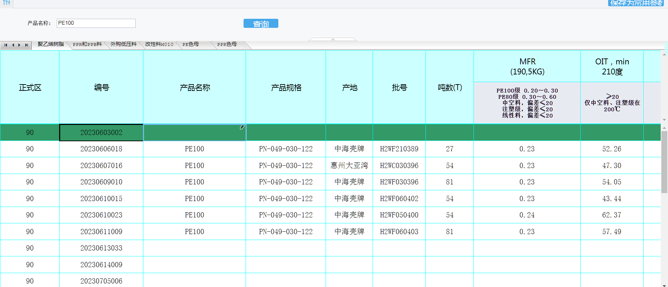Click batch number H2WF030396
Screen dimensions: 668x287
point(399,182)
